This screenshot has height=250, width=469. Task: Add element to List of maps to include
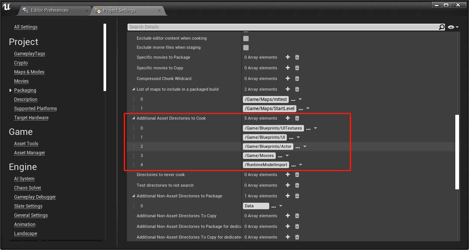[288, 89]
